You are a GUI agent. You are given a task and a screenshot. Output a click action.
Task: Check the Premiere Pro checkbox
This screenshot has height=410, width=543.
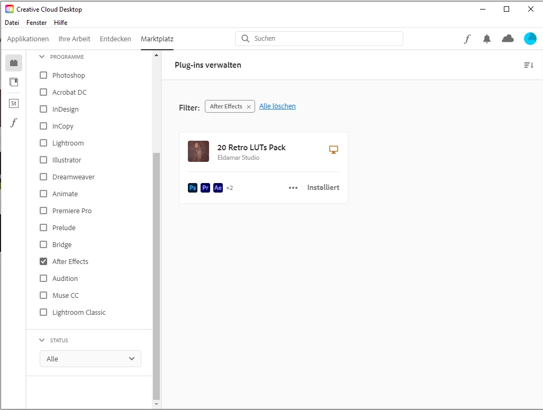point(43,211)
